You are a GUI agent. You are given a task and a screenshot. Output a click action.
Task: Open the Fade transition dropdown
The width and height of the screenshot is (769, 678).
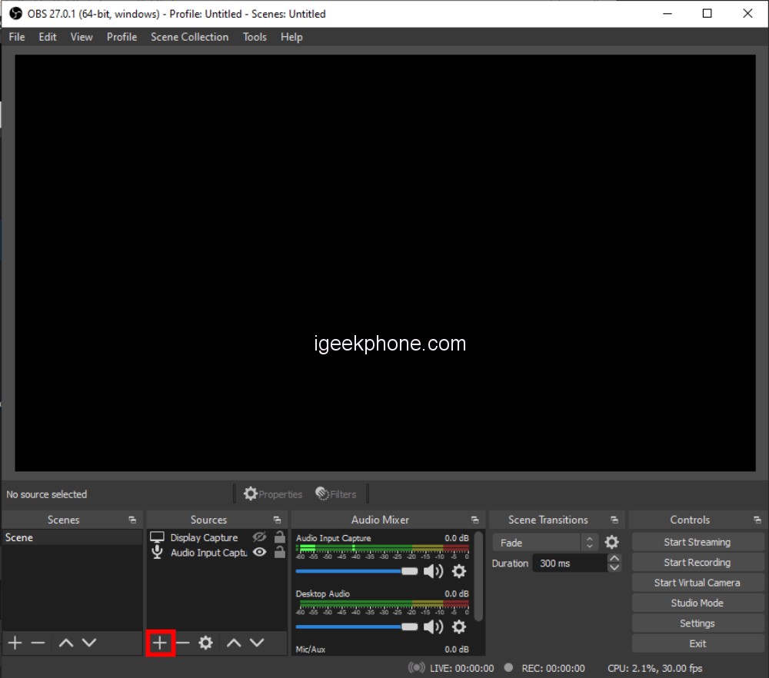coord(544,542)
